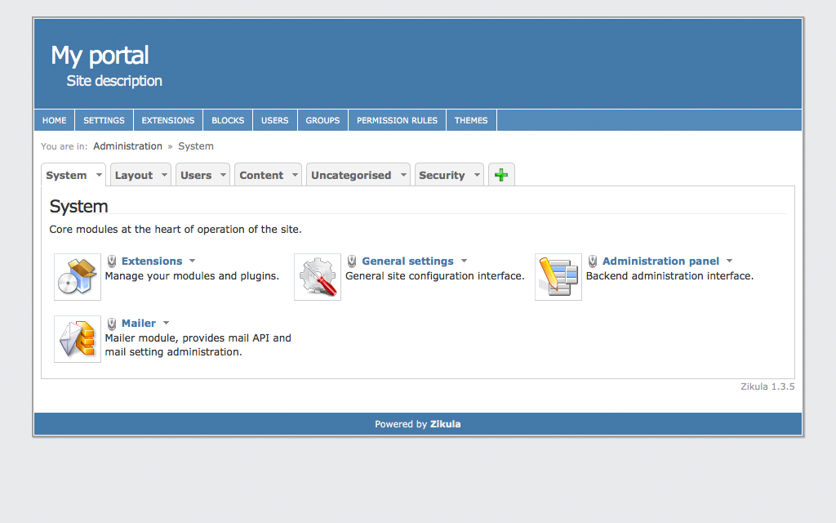This screenshot has height=523, width=836.
Task: Open Permission Rules in the navigation bar
Action: 397,120
